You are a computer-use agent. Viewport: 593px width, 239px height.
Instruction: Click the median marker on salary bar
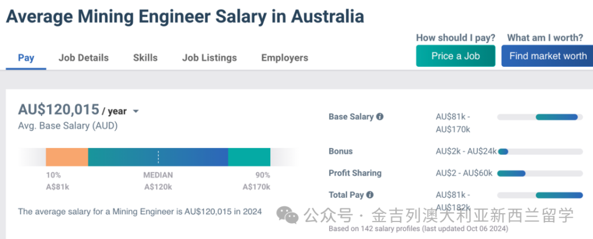coord(159,157)
